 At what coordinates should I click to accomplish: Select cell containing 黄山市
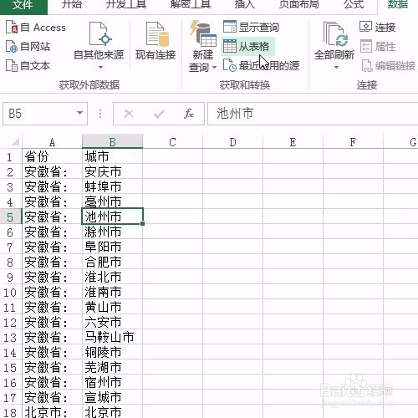point(112,307)
